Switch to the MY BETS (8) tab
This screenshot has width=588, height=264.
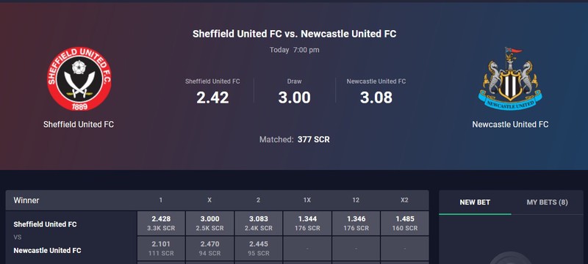coord(547,202)
